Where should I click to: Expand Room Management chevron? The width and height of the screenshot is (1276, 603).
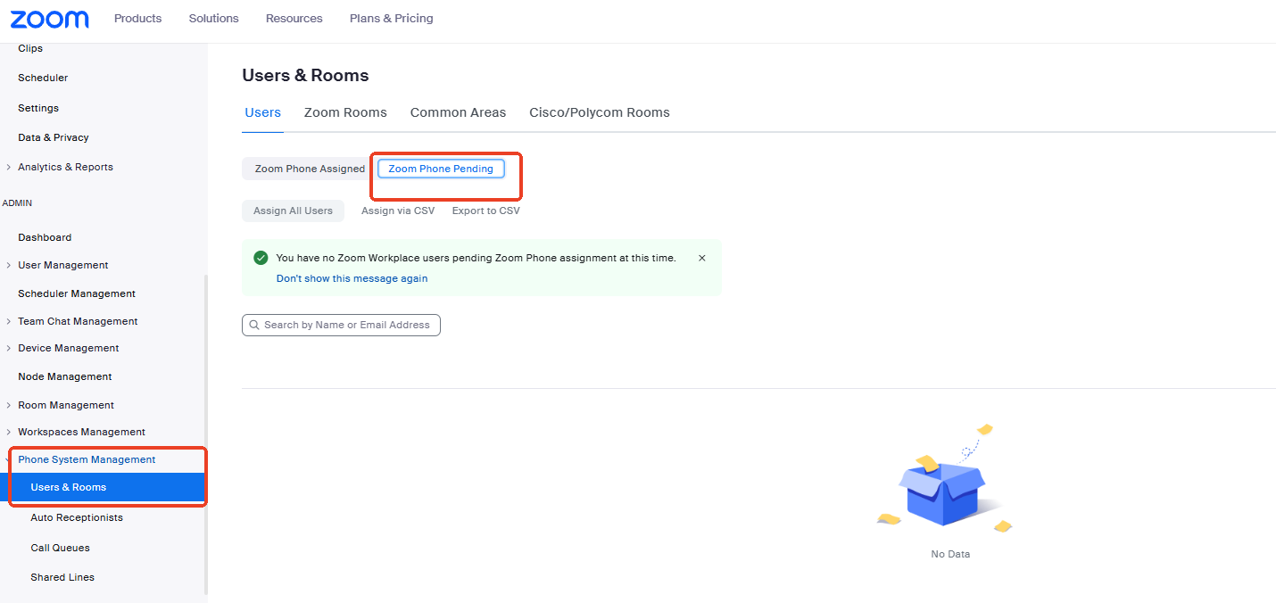(x=9, y=405)
